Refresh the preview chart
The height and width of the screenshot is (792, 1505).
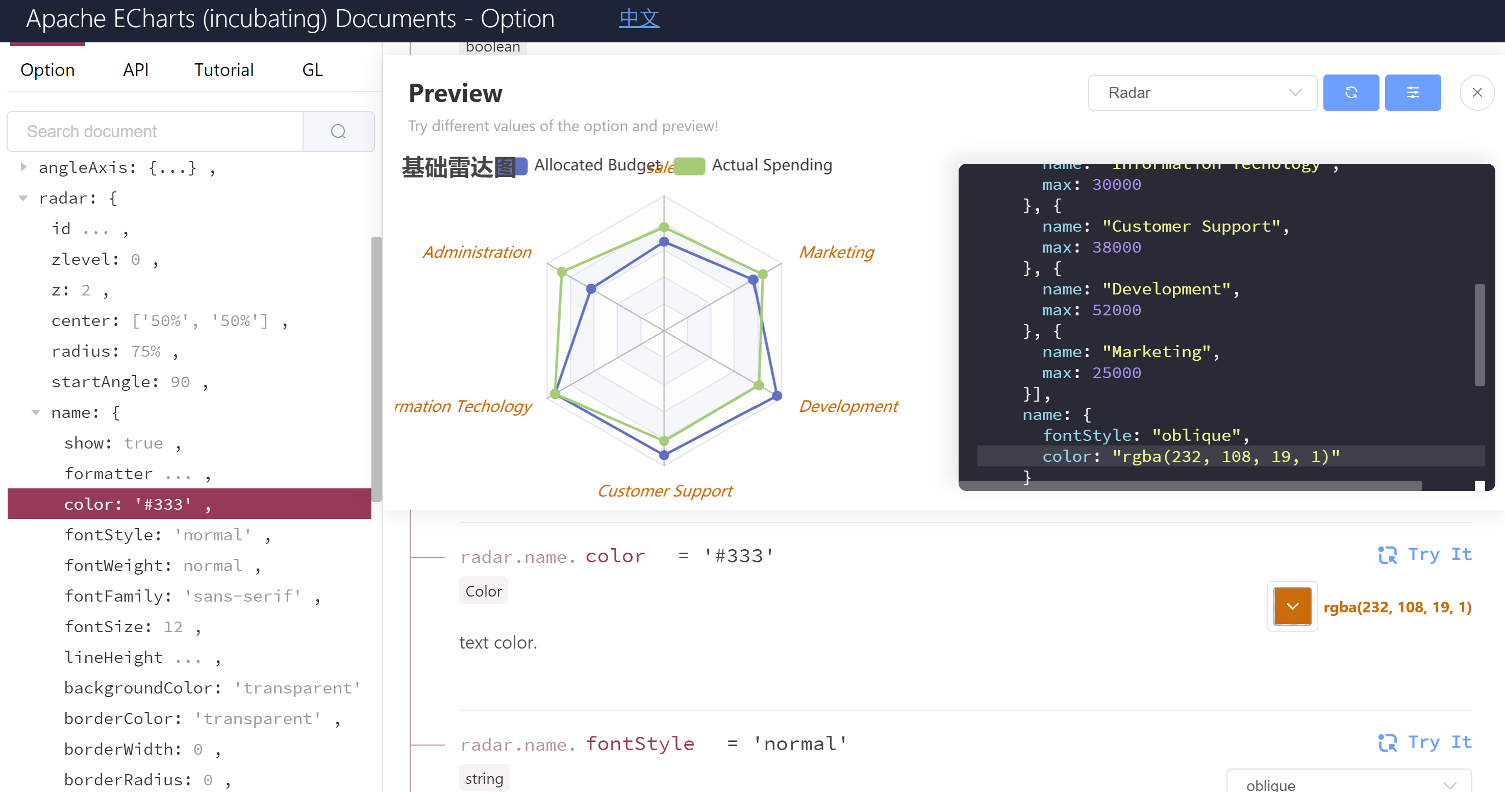click(1351, 92)
